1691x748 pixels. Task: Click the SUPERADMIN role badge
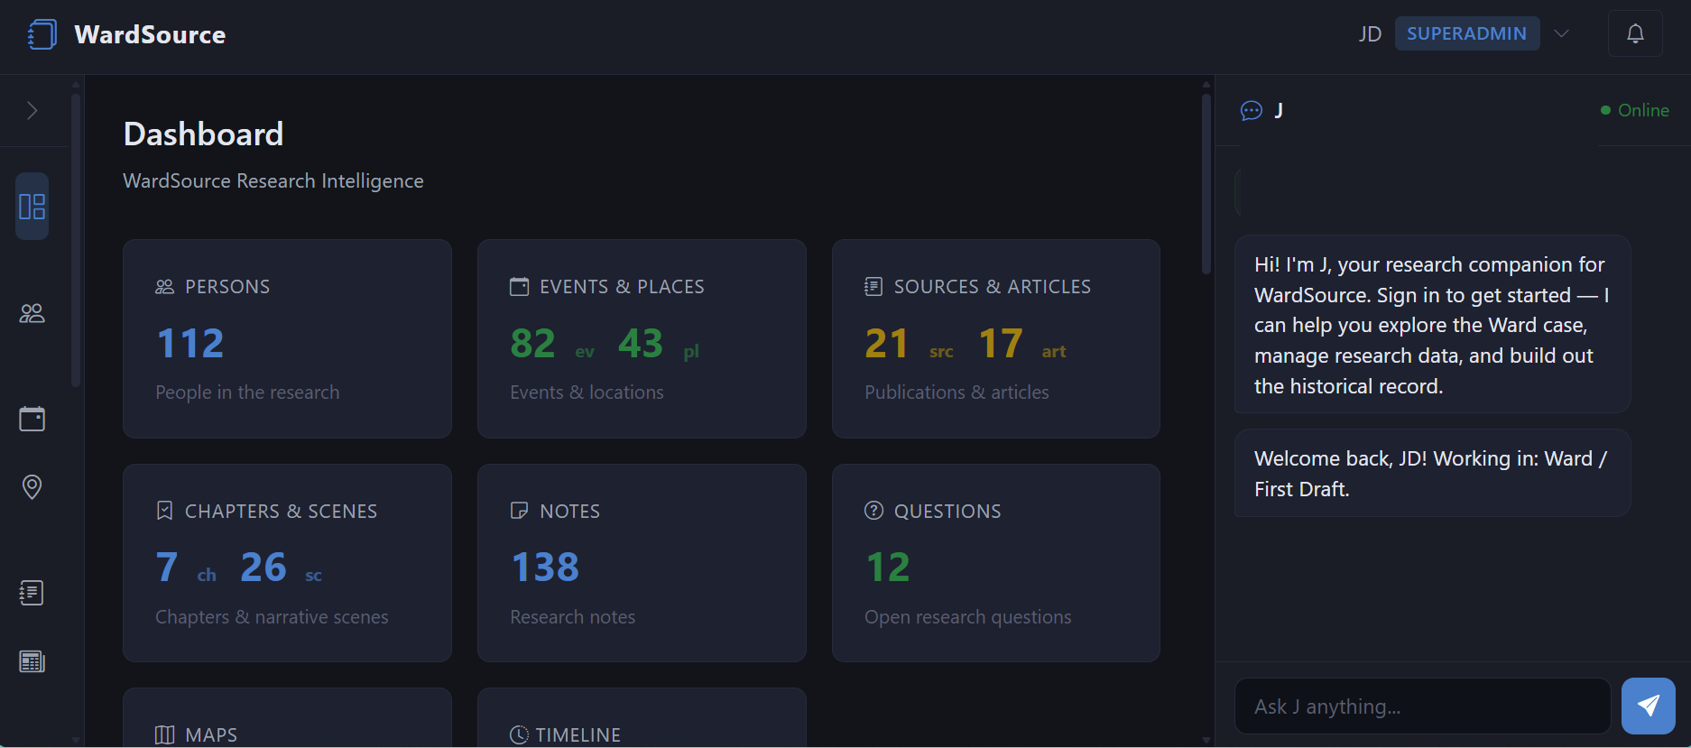(x=1467, y=33)
